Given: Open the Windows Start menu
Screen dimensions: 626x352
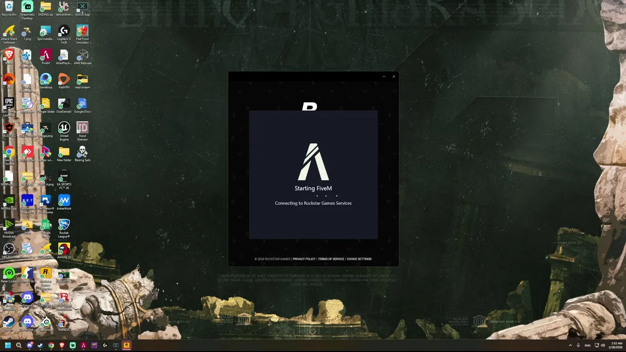Looking at the screenshot, I should (8, 346).
